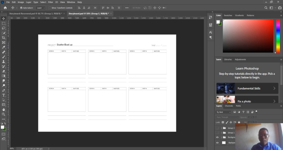Screen dimensions: 283x150
Task: Click the Share icon at top right
Action: click(x=280, y=8)
